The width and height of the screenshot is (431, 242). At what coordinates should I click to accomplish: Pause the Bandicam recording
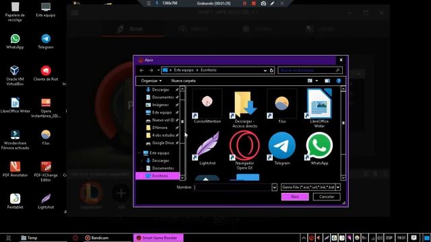244,3
